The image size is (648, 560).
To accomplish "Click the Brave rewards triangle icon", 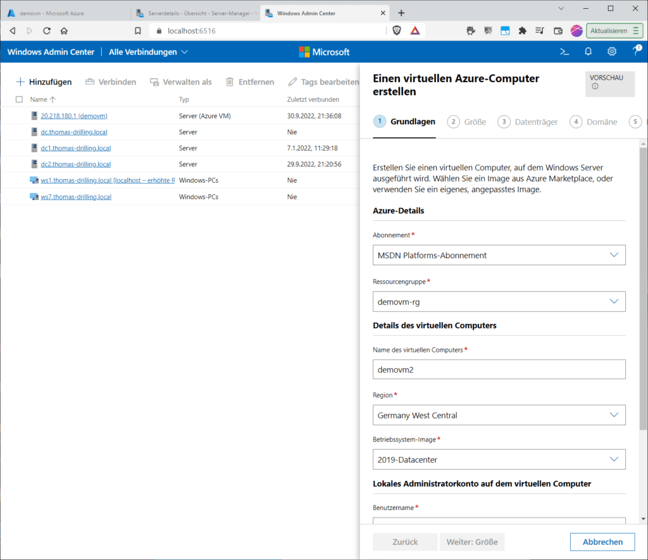I will click(x=415, y=30).
